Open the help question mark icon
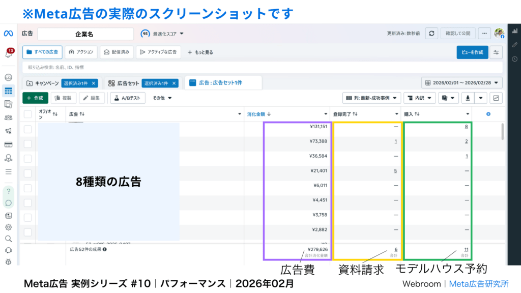This screenshot has height=293, width=521. (9, 191)
